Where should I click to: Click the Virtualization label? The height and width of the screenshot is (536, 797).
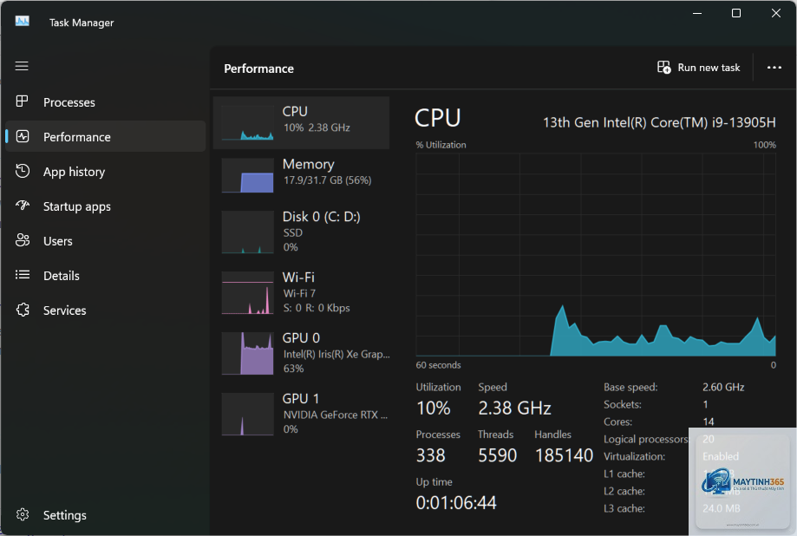pos(634,457)
